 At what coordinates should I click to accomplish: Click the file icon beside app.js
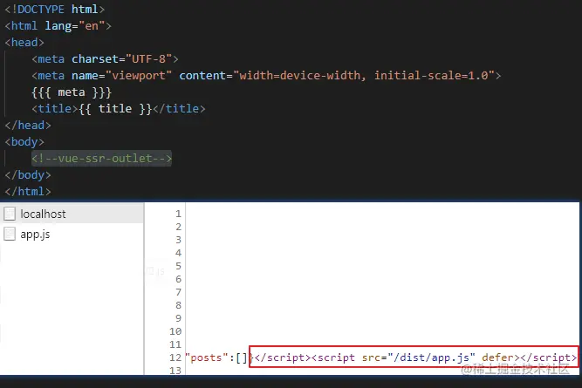click(10, 234)
